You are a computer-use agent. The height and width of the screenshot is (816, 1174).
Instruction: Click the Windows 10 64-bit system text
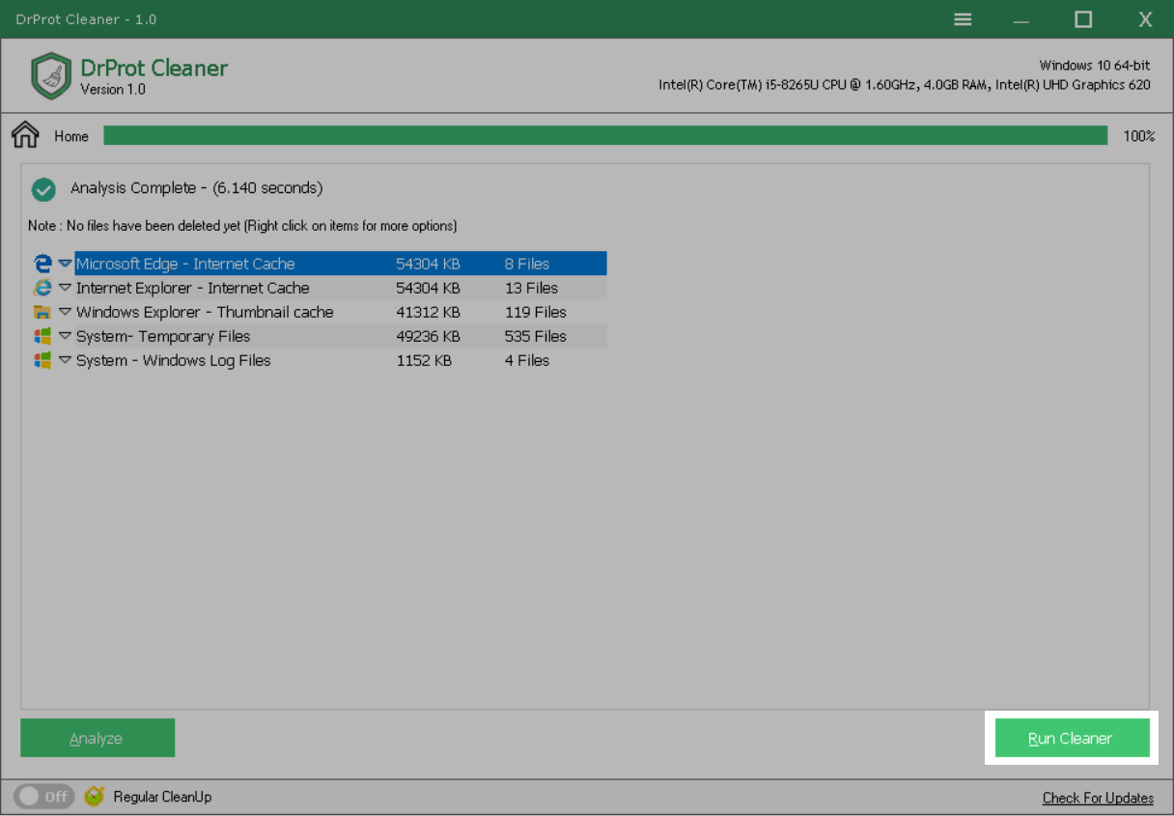[x=1095, y=66]
